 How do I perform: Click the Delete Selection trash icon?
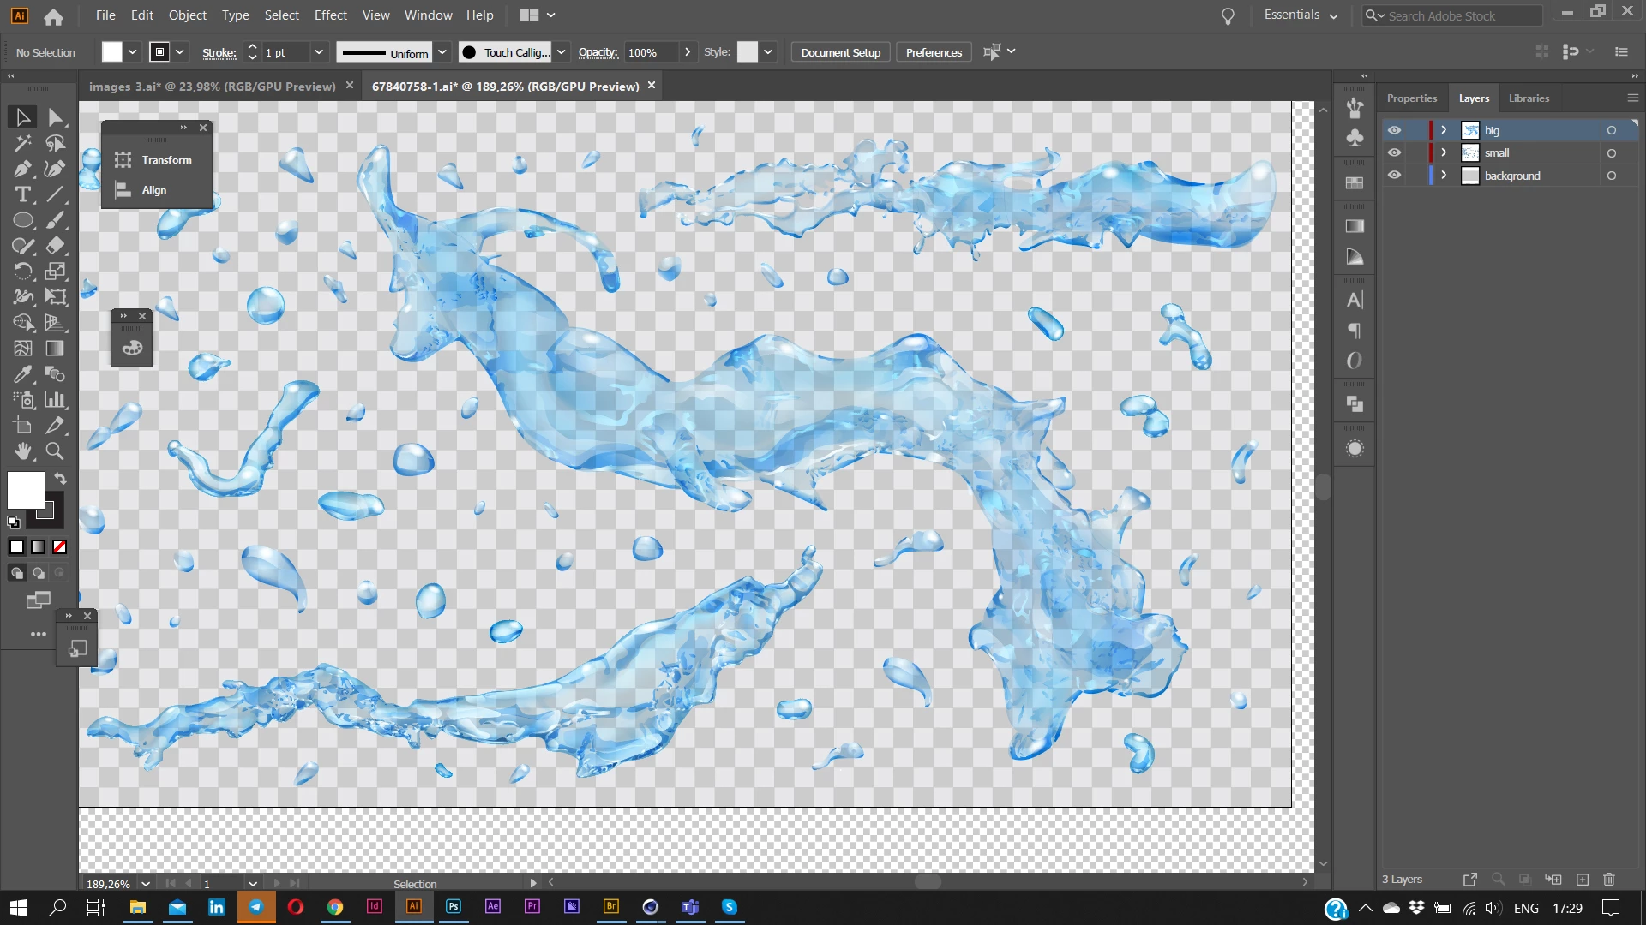[x=1609, y=880]
